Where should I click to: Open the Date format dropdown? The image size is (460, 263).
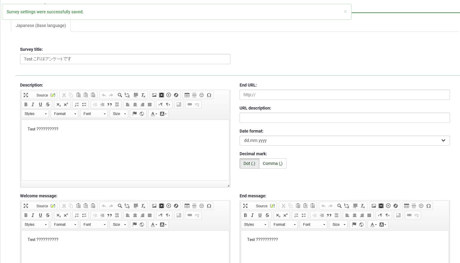coord(344,140)
